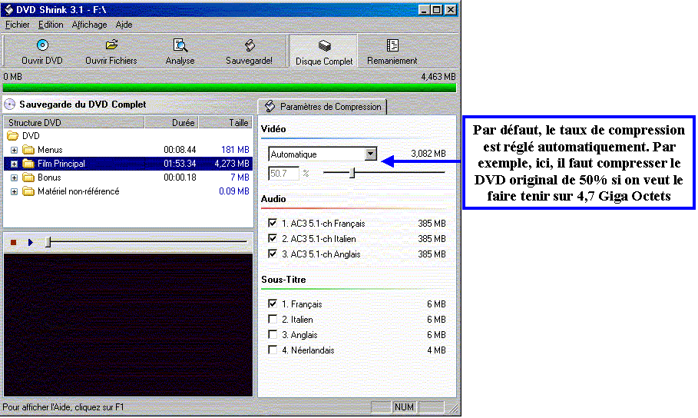Uncheck audio track AC3 5.1-ch Anglais
The height and width of the screenshot is (418, 698).
273,254
